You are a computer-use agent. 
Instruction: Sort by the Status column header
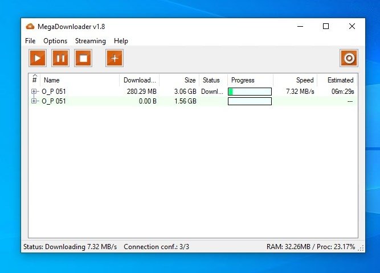(213, 80)
